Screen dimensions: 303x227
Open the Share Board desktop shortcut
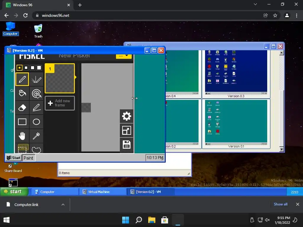(x=13, y=168)
